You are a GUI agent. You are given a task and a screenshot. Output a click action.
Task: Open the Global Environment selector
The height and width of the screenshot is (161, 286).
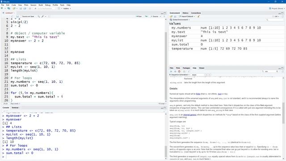(180, 20)
